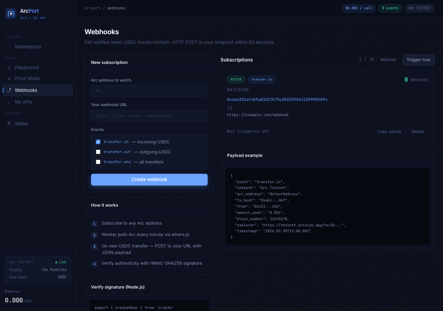Image resolution: width=443 pixels, height=311 pixels.
Task: Click the ArcPort logo icon
Action: coord(11,14)
